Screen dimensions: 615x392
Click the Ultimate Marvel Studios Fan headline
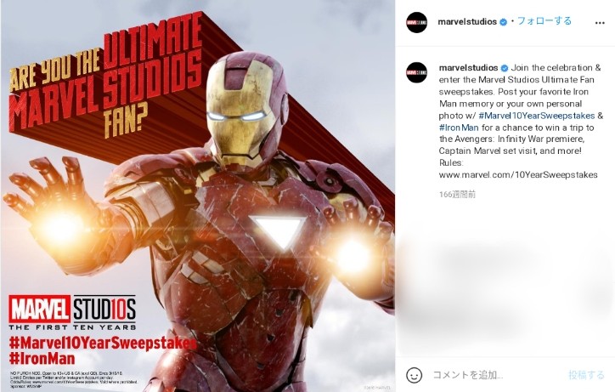[106, 77]
